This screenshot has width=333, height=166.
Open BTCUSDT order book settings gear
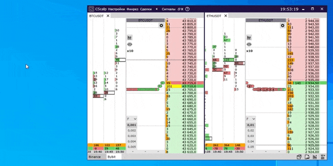click(161, 25)
